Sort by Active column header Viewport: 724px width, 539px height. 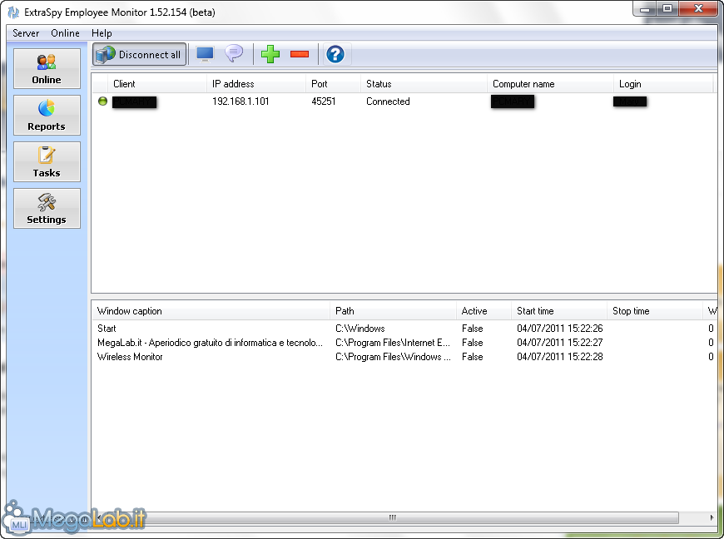pyautogui.click(x=483, y=311)
